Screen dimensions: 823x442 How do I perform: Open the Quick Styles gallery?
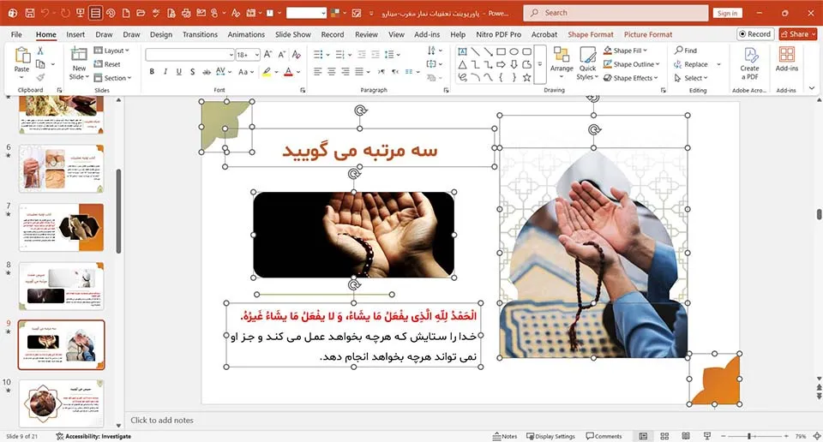587,63
